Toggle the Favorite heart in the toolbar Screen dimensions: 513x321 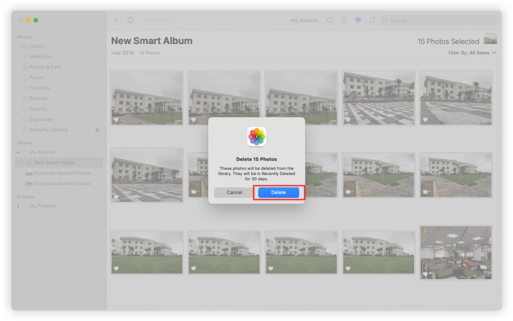click(358, 20)
